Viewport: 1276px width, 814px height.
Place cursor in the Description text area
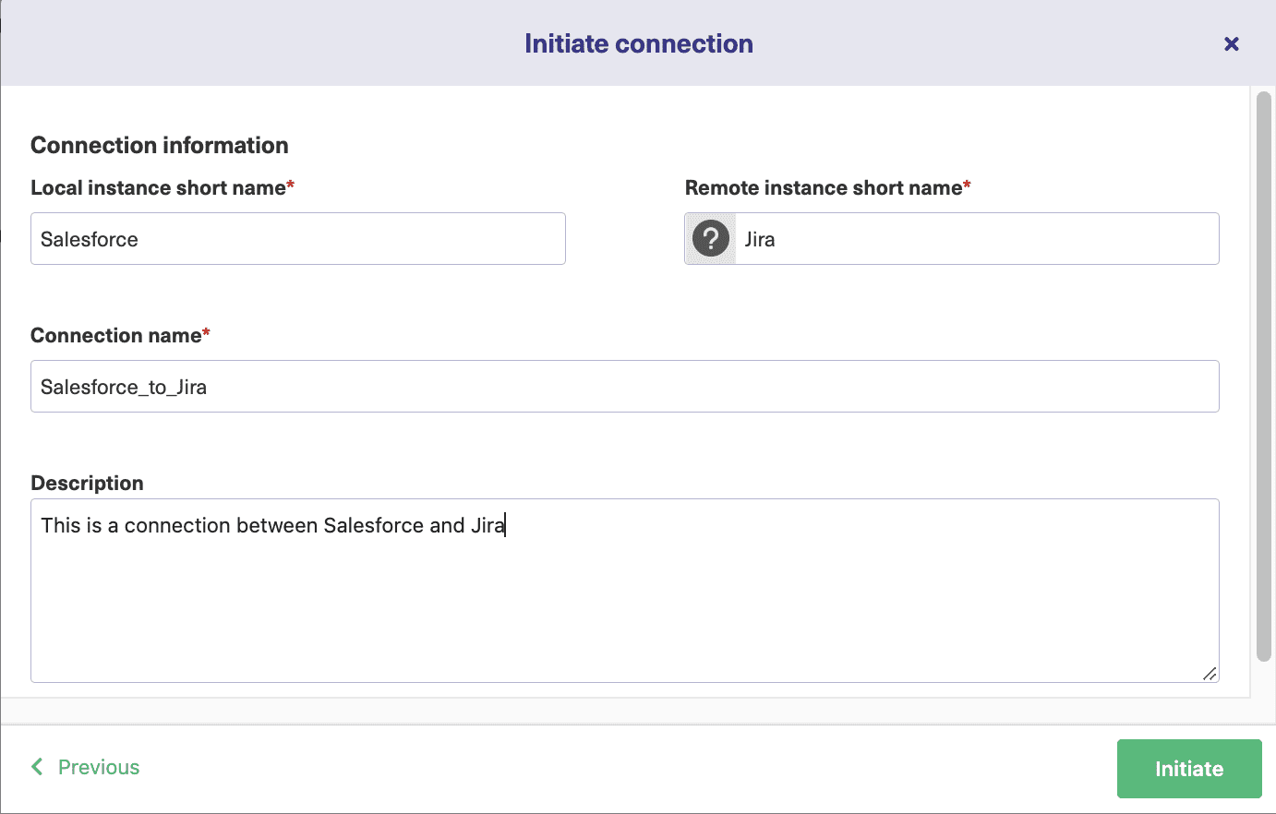pos(624,591)
